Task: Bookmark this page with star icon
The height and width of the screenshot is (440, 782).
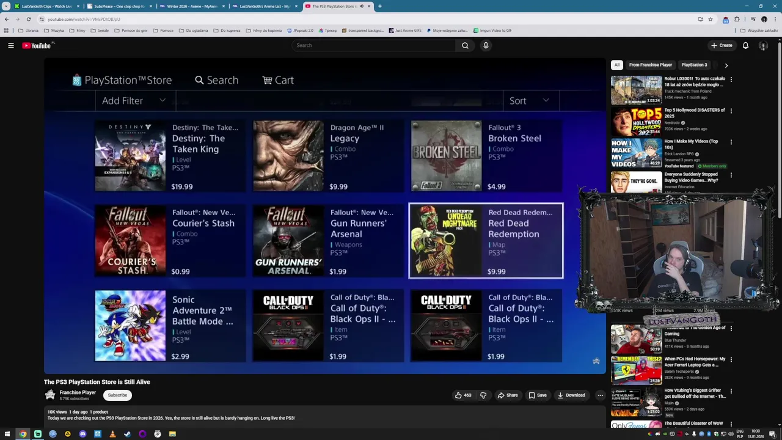Action: (710, 19)
